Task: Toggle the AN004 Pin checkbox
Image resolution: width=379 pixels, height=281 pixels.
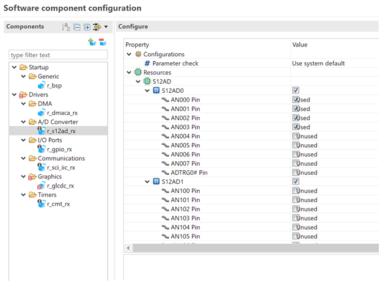Action: click(x=296, y=136)
